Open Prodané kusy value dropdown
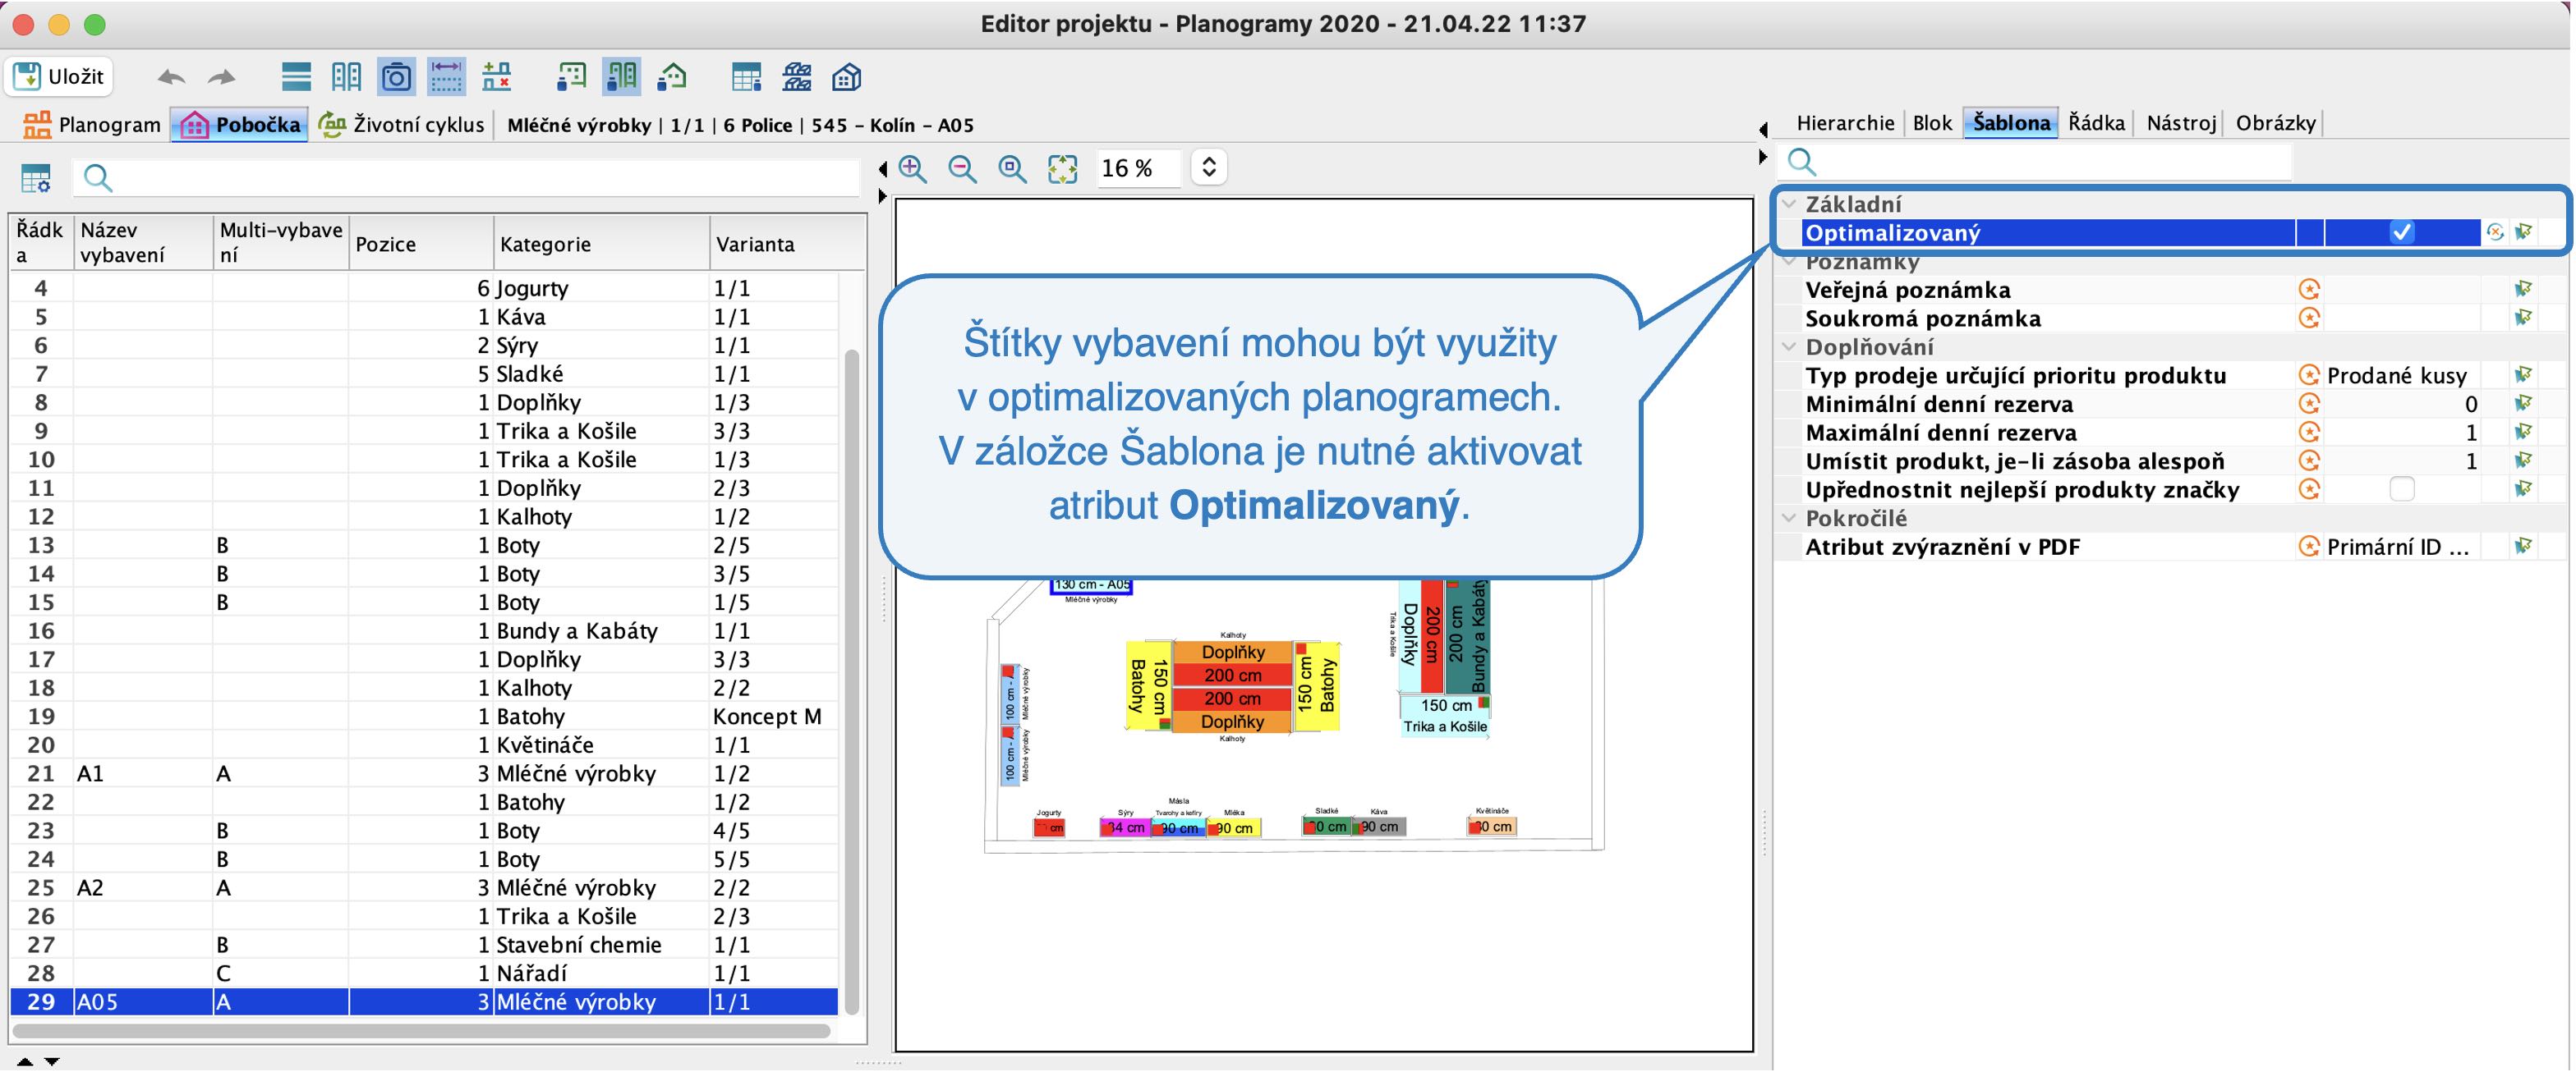The image size is (2576, 1072). 2402,376
